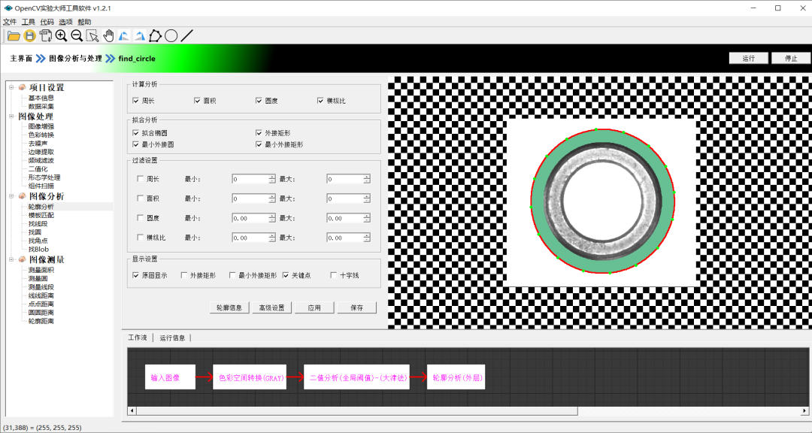Switch to the 工作流 tab
Viewport: 812px width, 433px height.
(138, 338)
